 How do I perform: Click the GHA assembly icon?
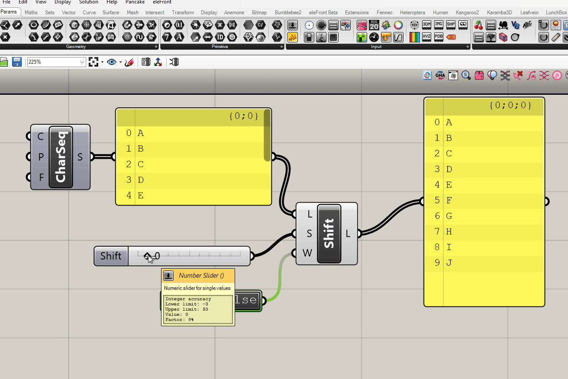coord(440,75)
